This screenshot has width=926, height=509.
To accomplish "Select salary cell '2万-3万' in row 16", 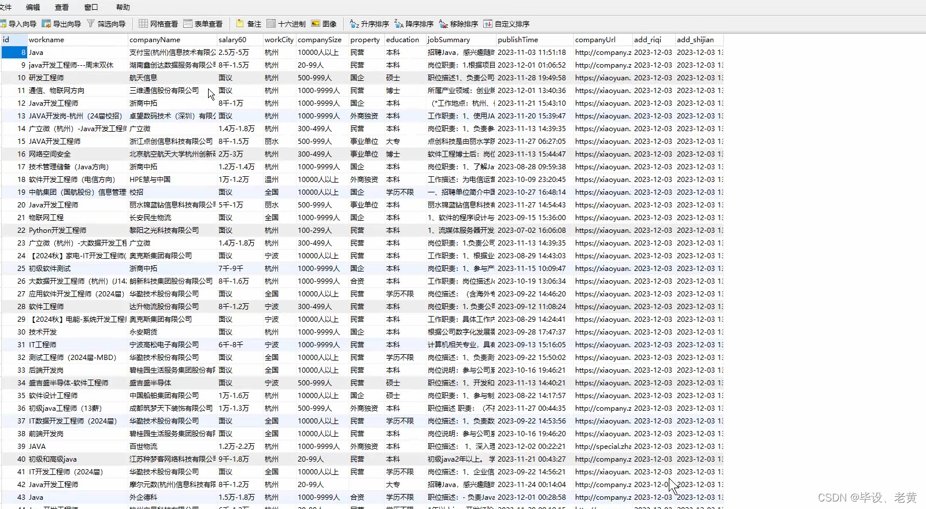I will 240,154.
